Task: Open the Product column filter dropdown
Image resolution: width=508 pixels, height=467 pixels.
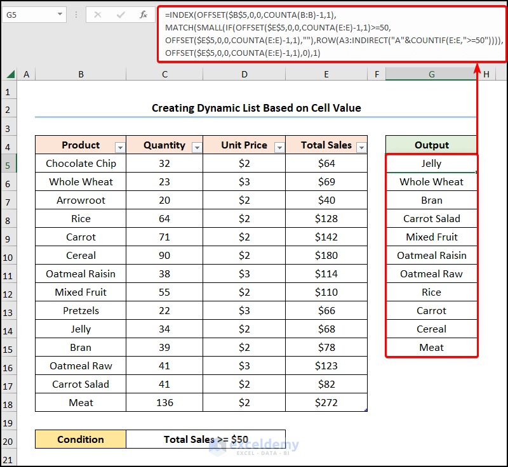Action: tap(120, 147)
